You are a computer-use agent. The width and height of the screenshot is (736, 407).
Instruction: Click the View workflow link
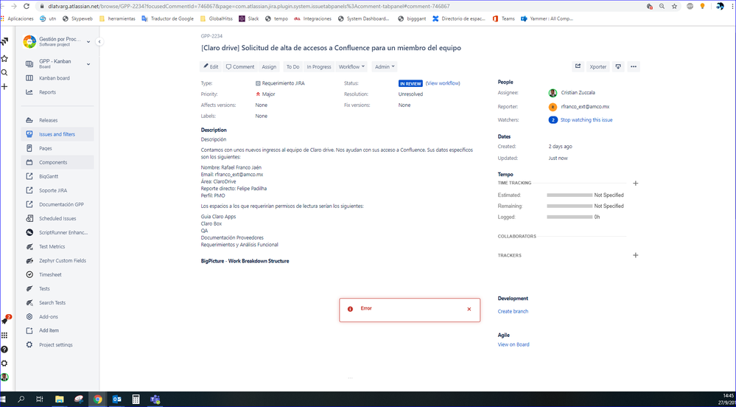pos(443,83)
